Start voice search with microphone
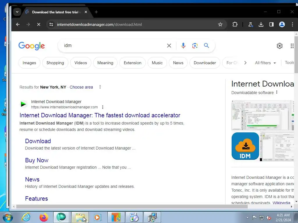This screenshot has height=223, width=298. coord(183,46)
